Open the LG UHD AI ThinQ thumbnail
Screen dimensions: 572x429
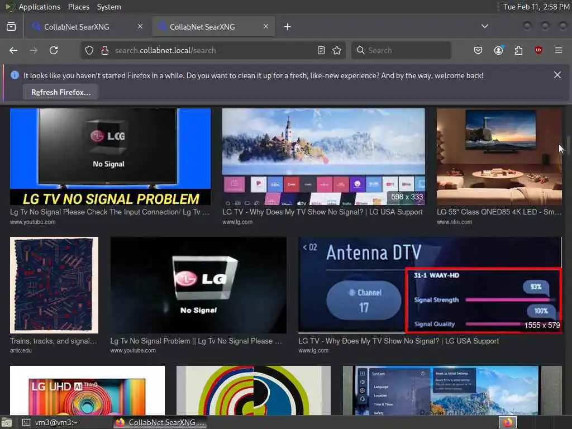(87, 390)
